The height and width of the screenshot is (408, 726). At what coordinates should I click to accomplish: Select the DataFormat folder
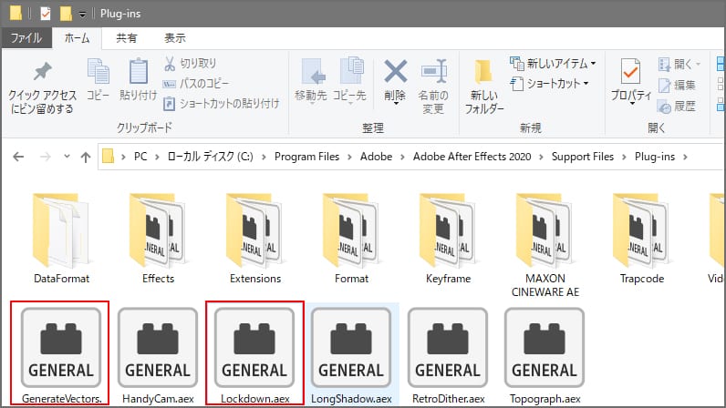62,239
